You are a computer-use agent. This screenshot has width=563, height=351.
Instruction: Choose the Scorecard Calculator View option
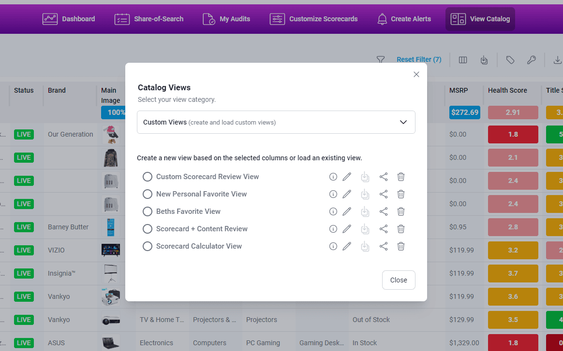(x=148, y=246)
